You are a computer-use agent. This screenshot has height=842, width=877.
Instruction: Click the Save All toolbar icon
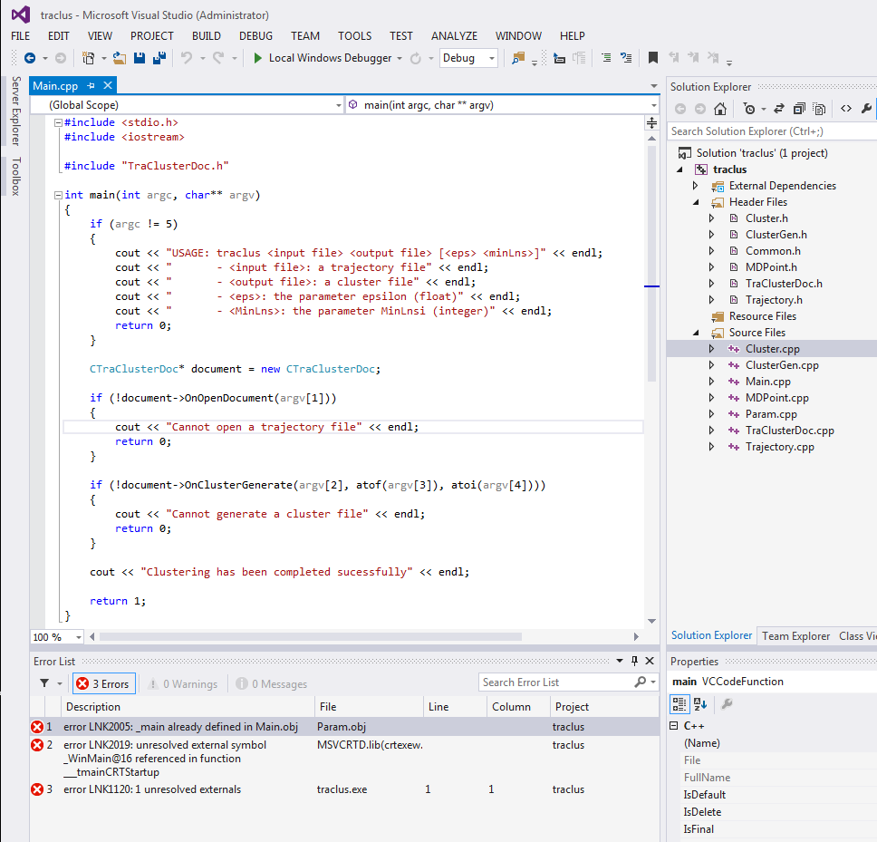coord(159,58)
